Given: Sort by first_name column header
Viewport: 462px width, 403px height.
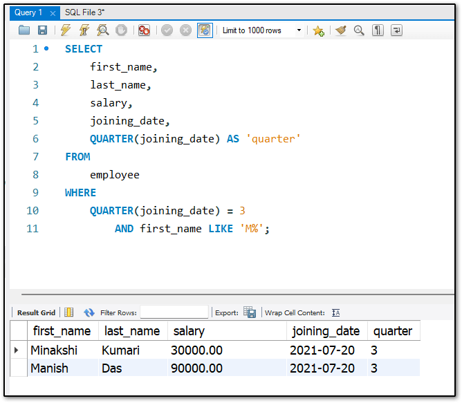Looking at the screenshot, I should (63, 331).
